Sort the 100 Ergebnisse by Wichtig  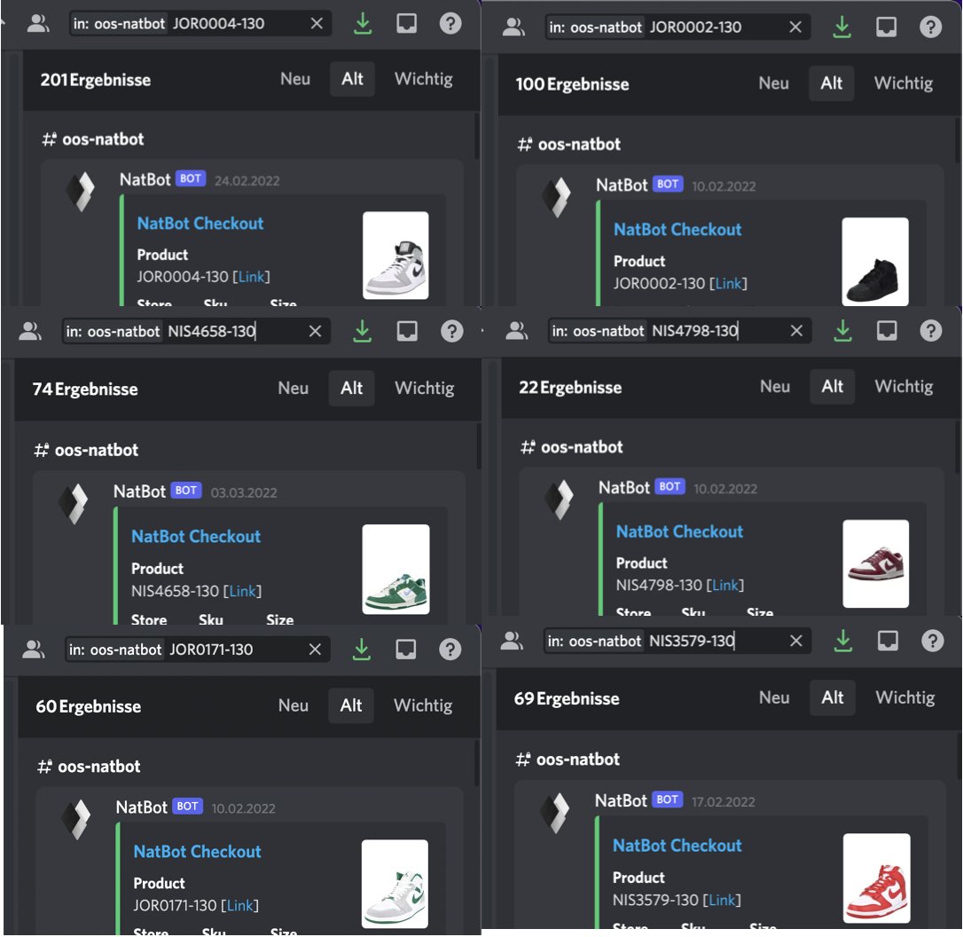coord(904,83)
